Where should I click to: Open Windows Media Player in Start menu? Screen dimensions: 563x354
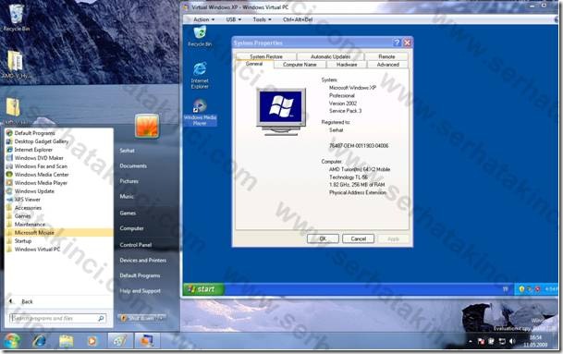click(x=41, y=182)
